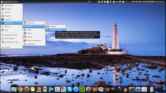Launch Skype from the dock
This screenshot has height=93, width=166.
(x=70, y=89)
